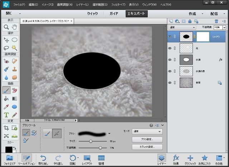Select the Eraser tool
The width and height of the screenshot is (229, 167).
pos(15,90)
